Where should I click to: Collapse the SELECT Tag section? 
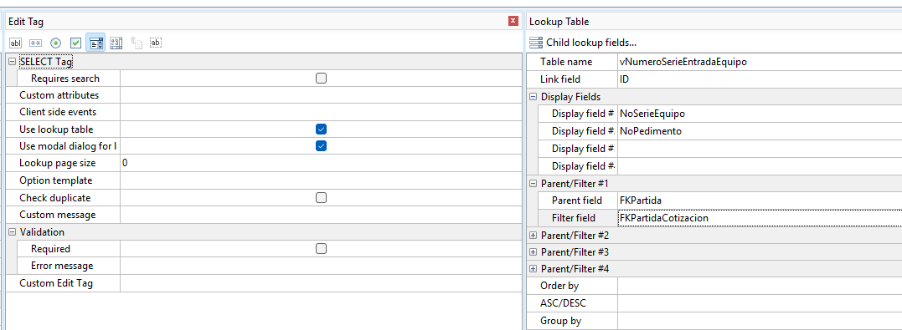click(x=12, y=61)
